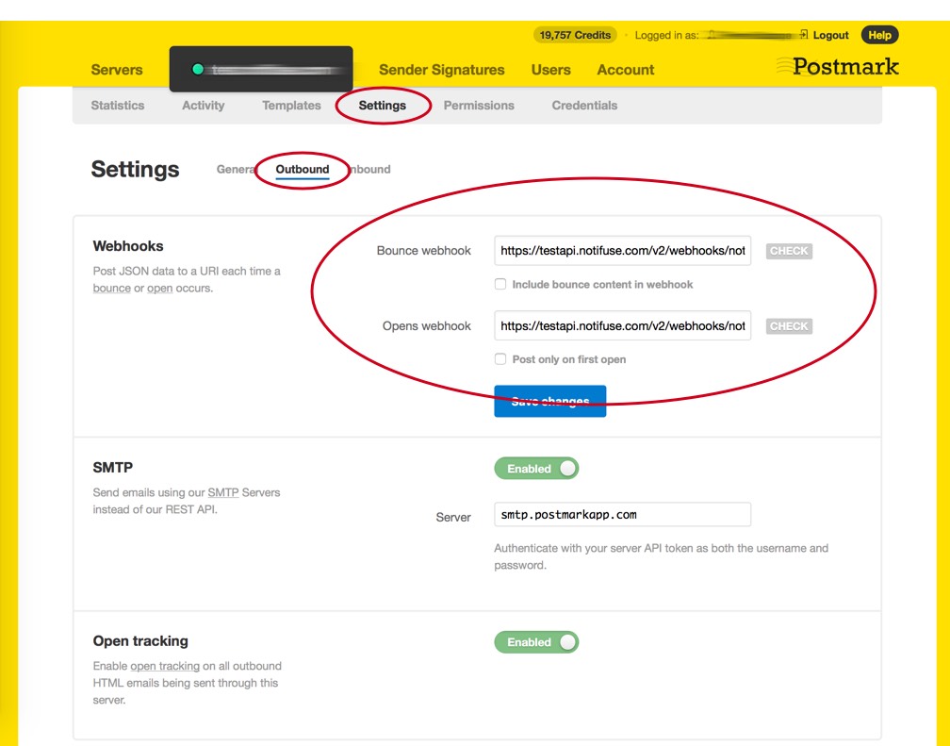
Task: Click the Settings page heading
Action: pyautogui.click(x=135, y=169)
